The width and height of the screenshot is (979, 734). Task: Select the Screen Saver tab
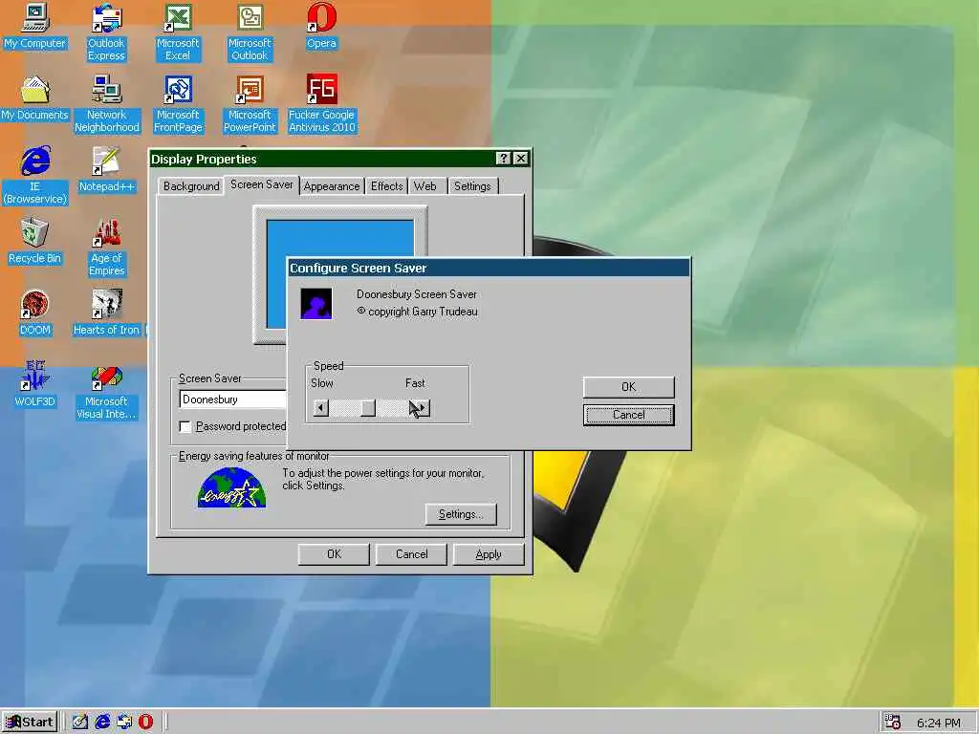coord(262,184)
